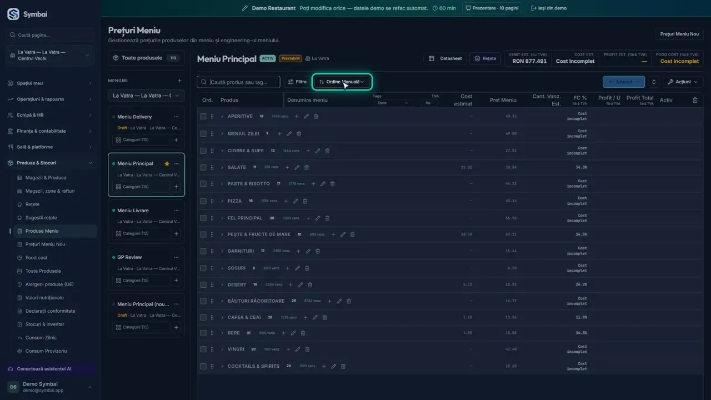Delete the SALATE category via trash icon
711x400 pixels.
[x=307, y=167]
